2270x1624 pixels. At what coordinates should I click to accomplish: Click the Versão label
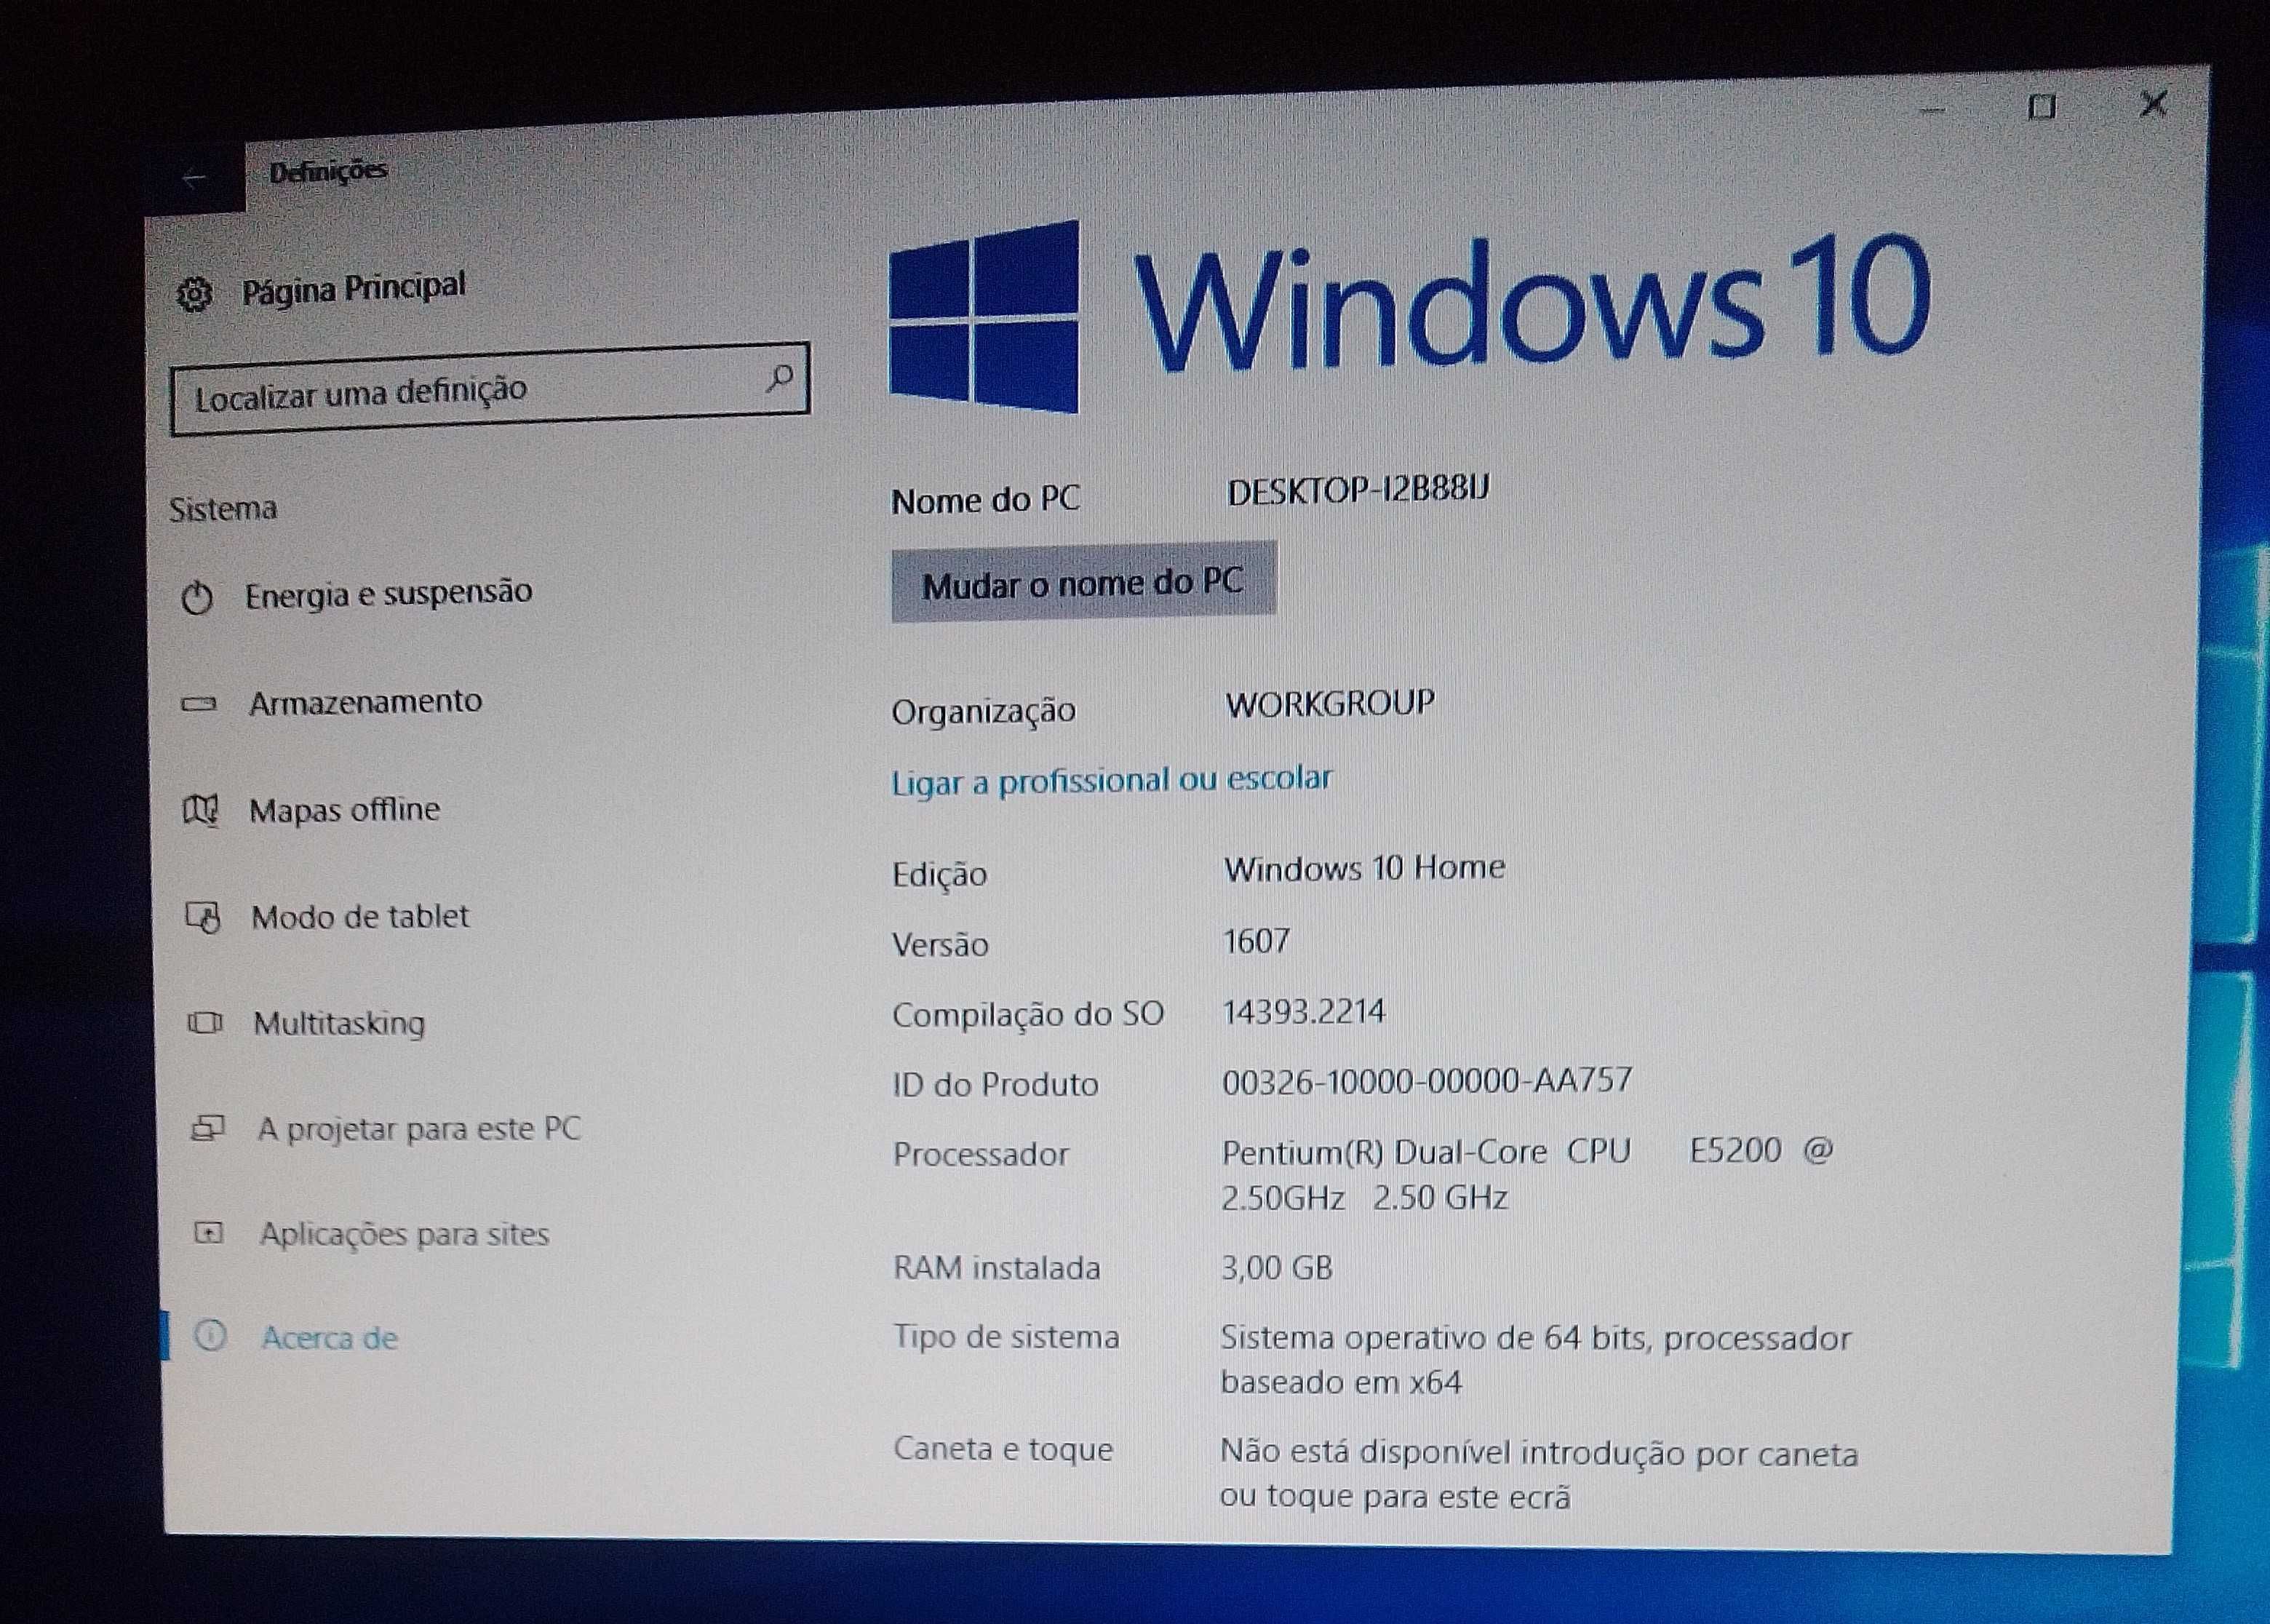pos(940,944)
